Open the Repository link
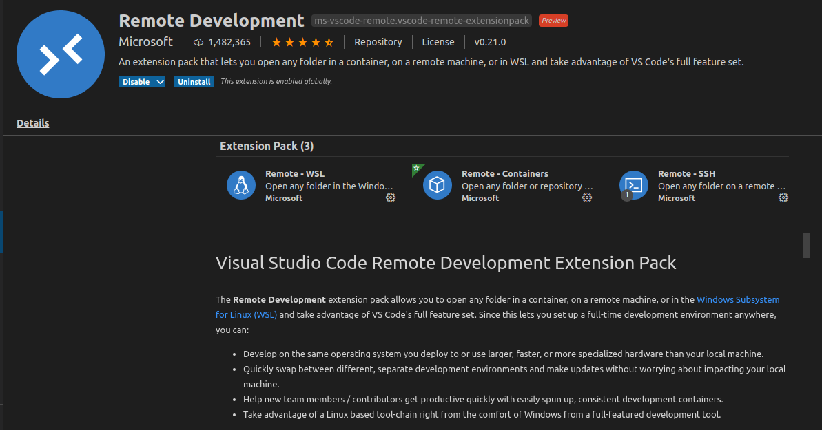 pyautogui.click(x=378, y=42)
